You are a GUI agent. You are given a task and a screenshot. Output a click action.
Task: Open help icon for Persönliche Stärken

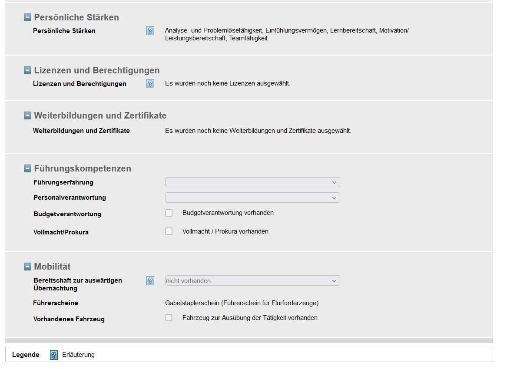pyautogui.click(x=150, y=31)
